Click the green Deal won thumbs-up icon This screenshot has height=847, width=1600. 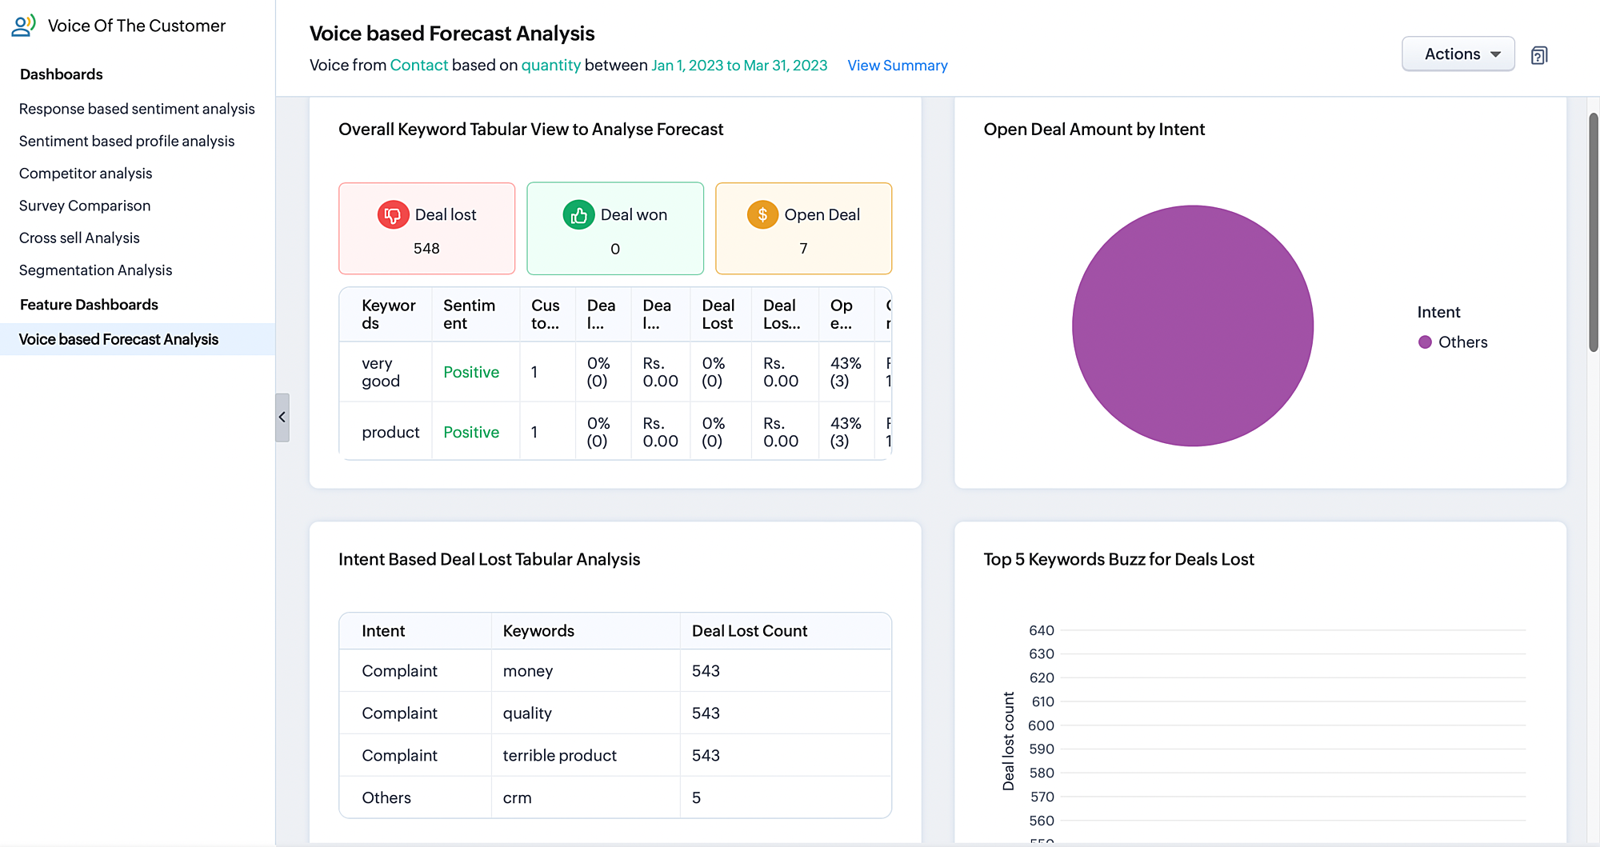[578, 214]
